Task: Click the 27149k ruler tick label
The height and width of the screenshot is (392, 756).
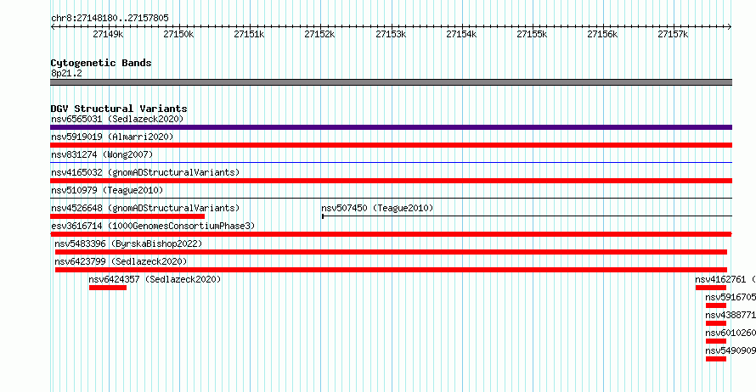Action: [x=108, y=34]
